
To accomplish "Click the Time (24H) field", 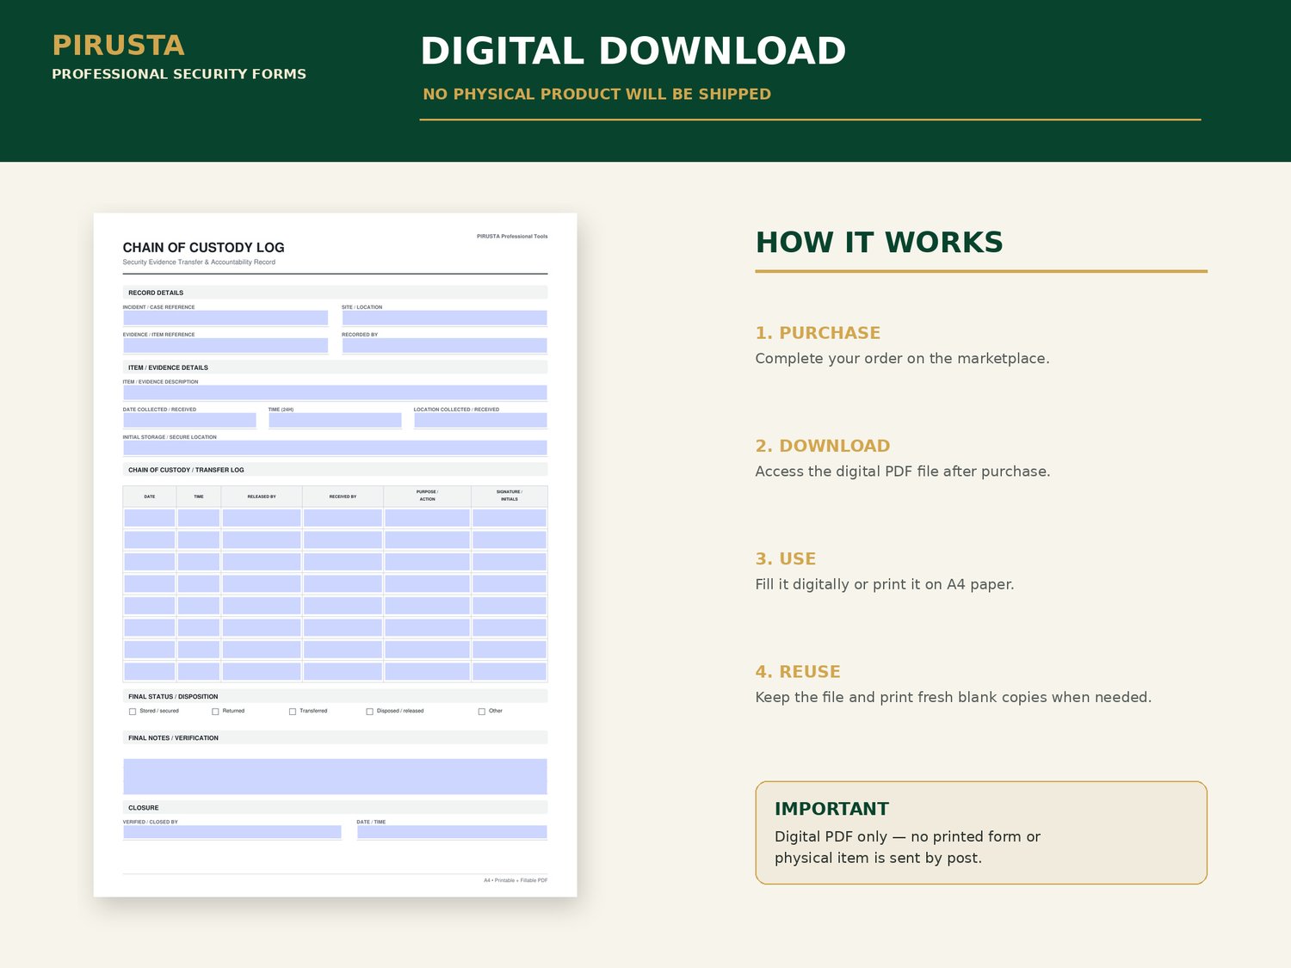I will tap(335, 420).
